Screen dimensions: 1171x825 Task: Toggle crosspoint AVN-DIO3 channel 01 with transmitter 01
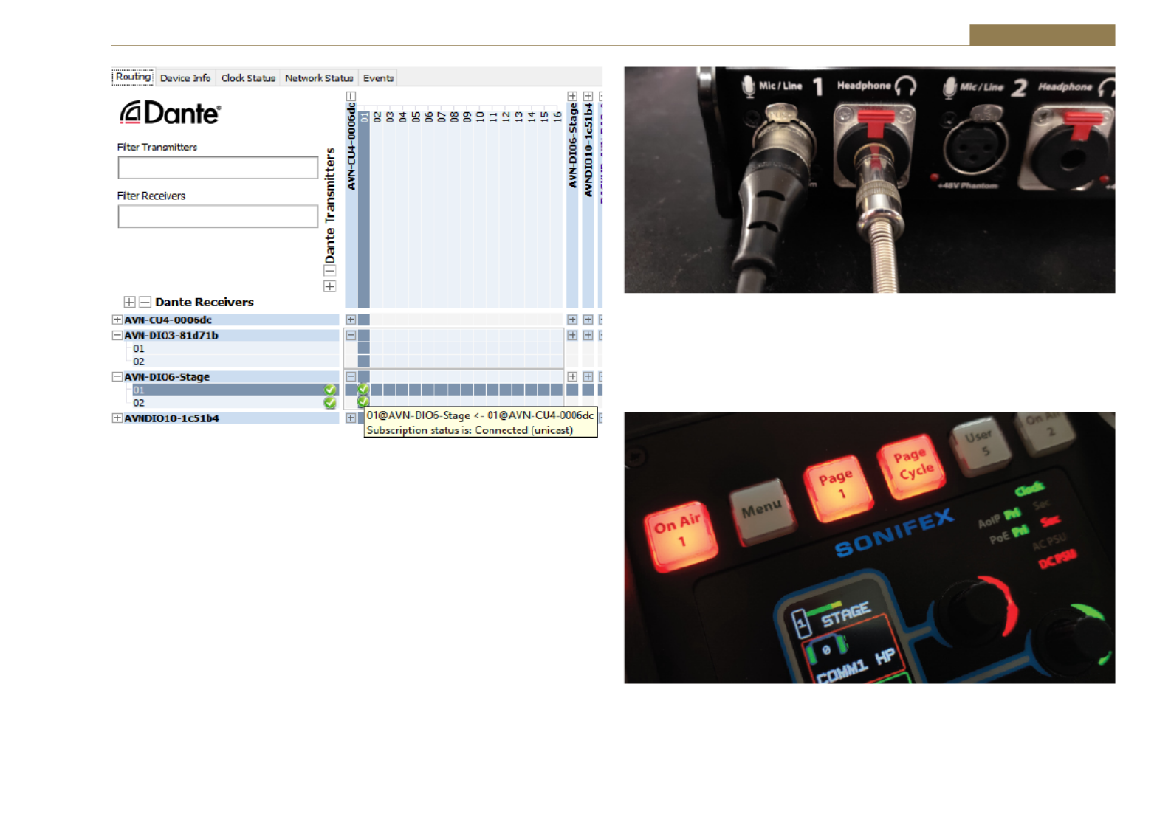(363, 348)
